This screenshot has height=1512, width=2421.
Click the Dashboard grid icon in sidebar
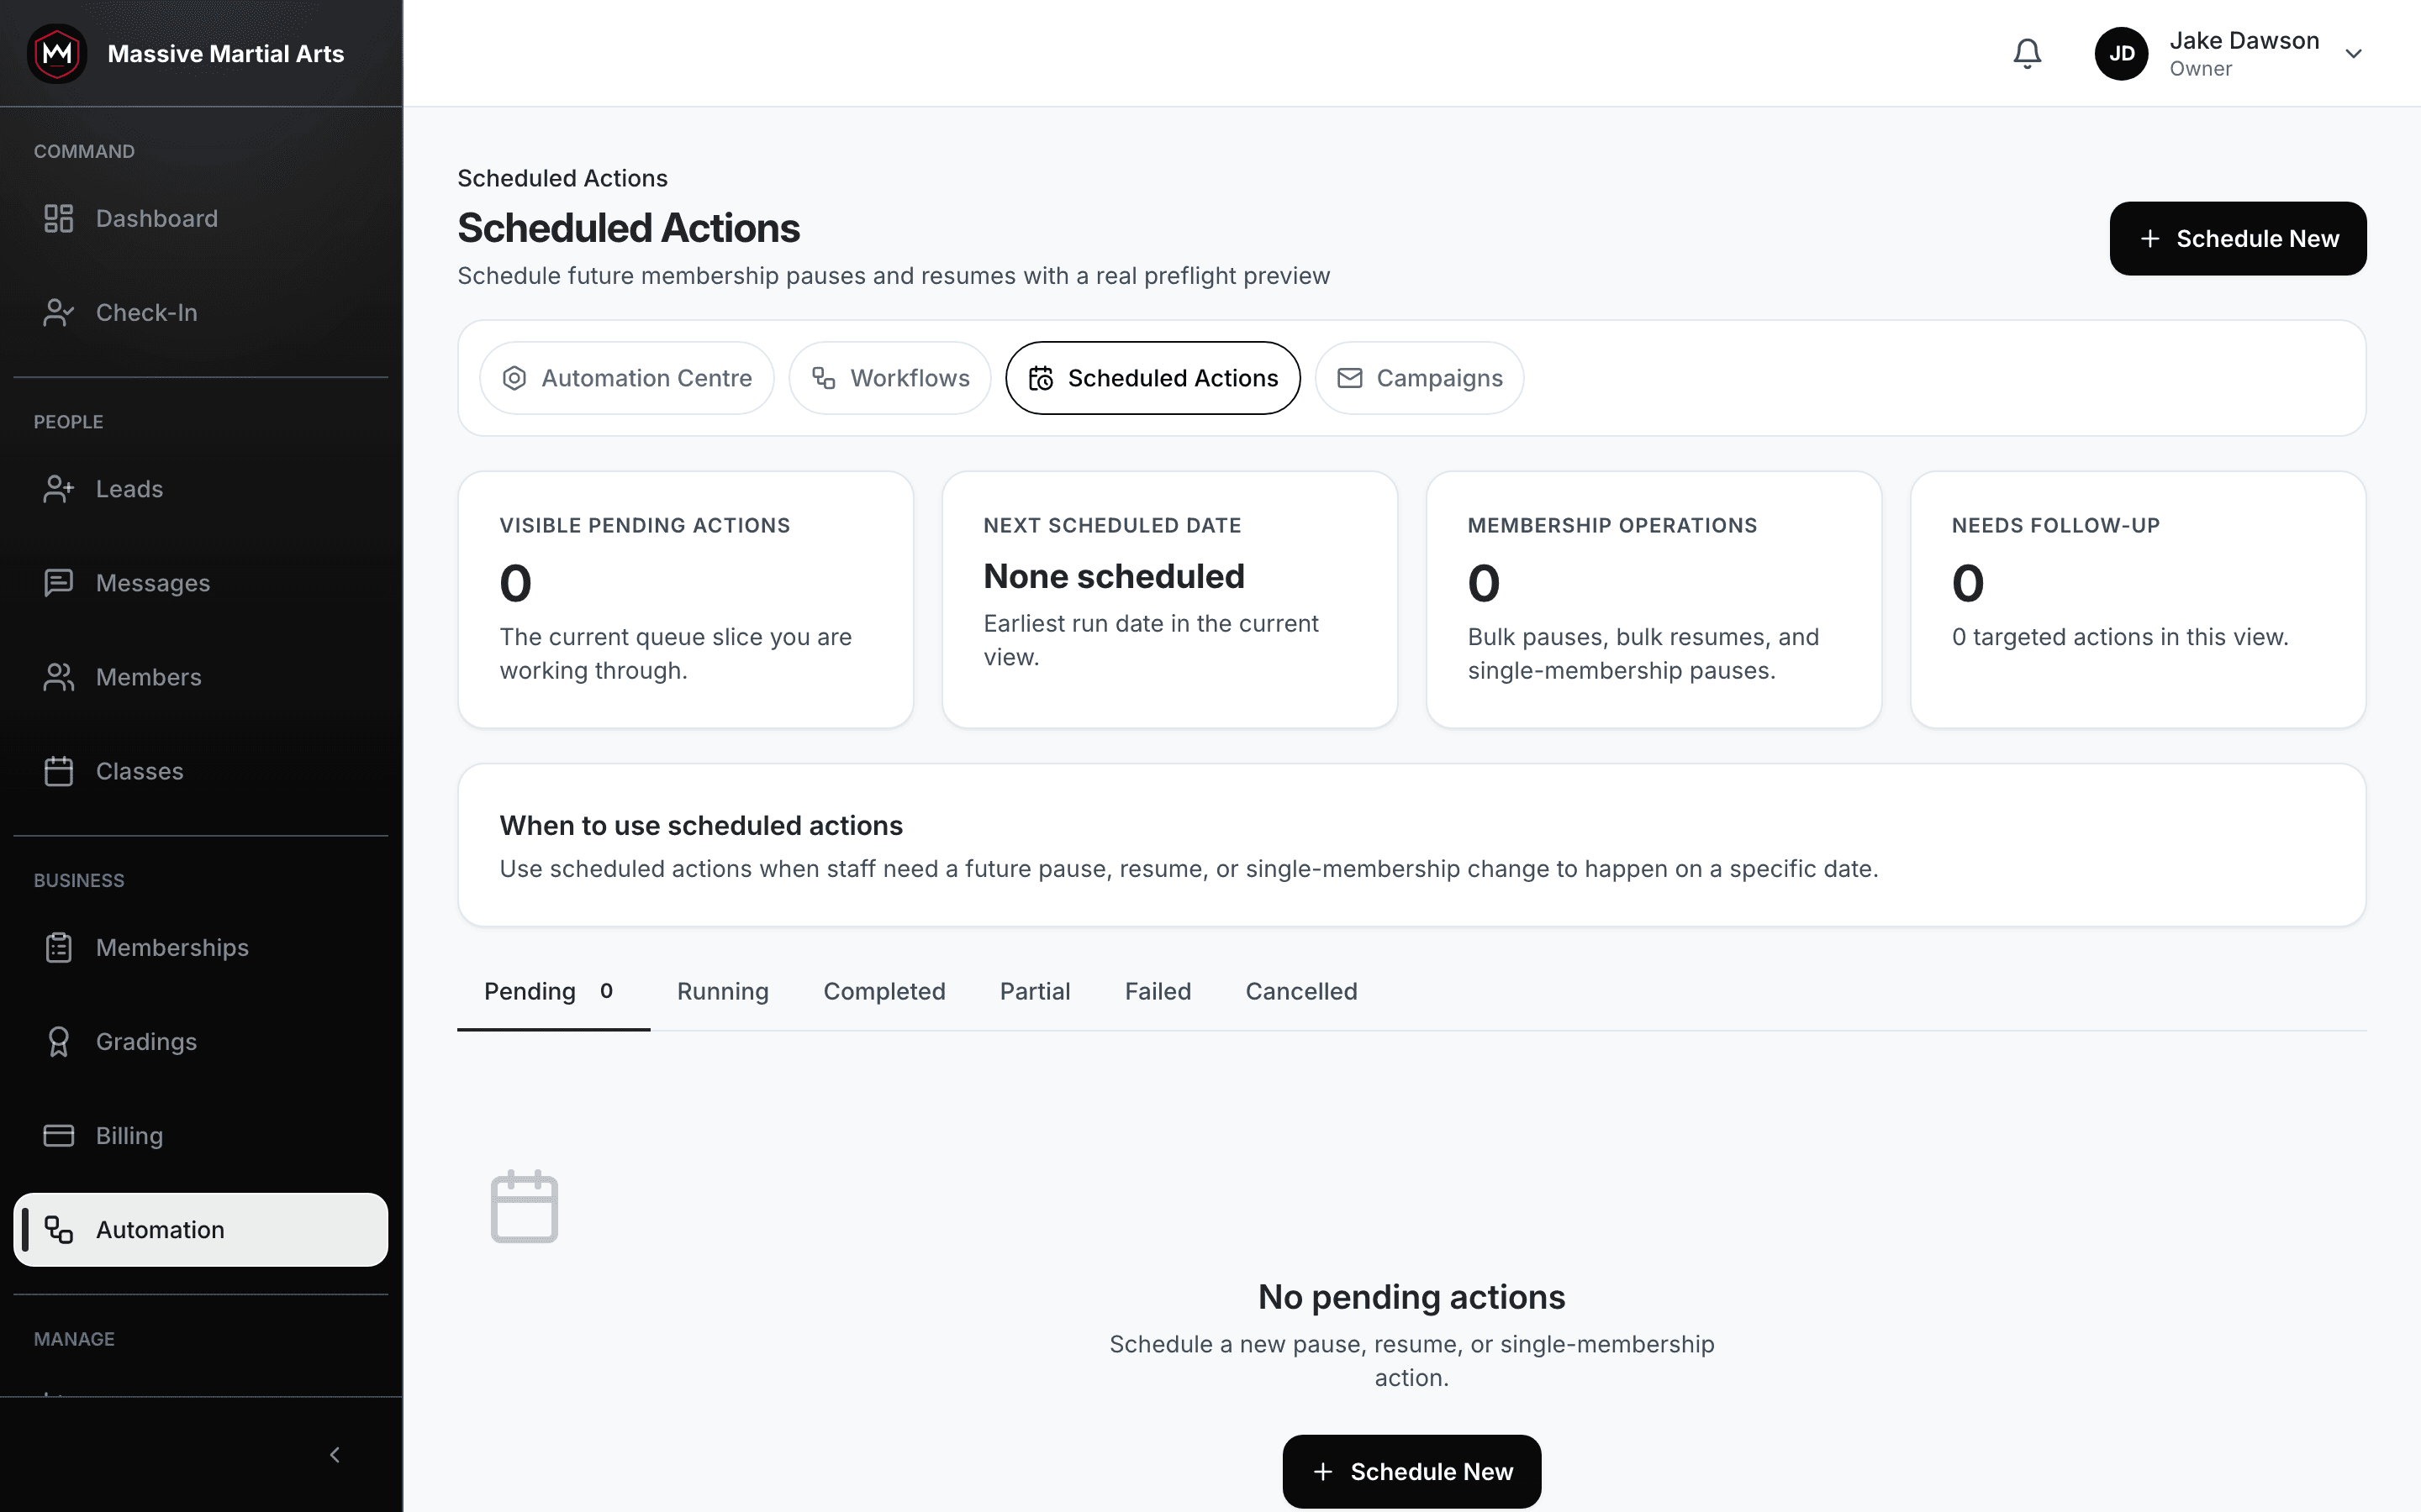(59, 218)
